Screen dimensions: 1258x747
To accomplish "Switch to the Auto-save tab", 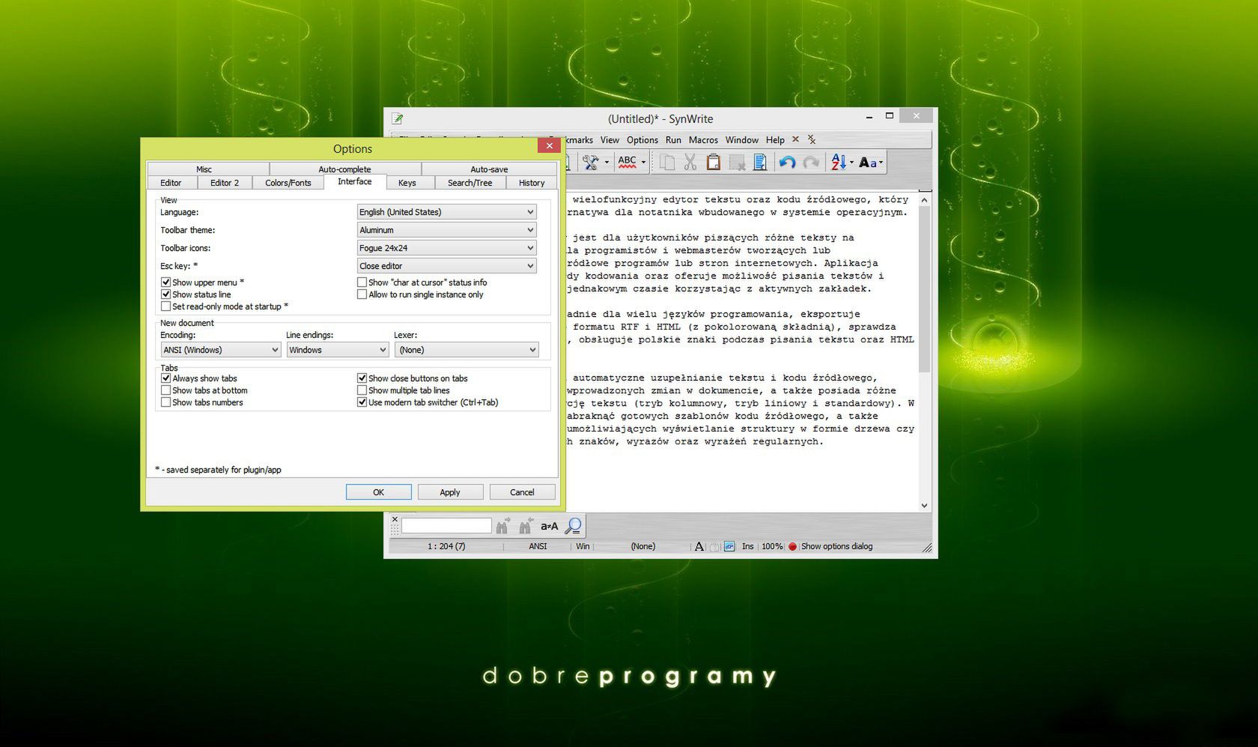I will (x=489, y=169).
